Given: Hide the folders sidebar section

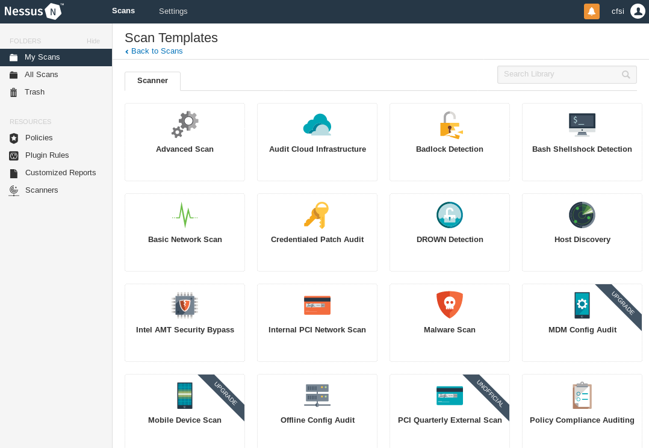Looking at the screenshot, I should click(x=93, y=41).
